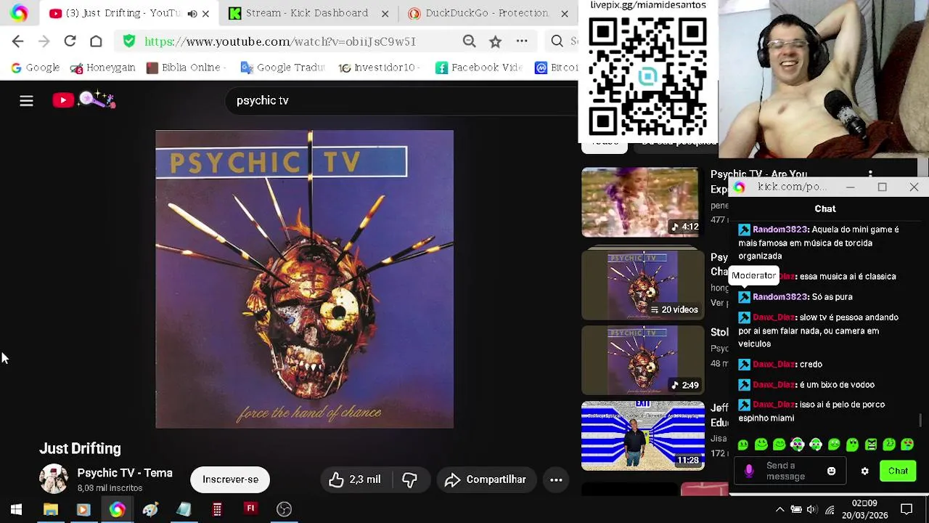Close the Kick Dashboard tab
The width and height of the screenshot is (929, 523).
(385, 13)
